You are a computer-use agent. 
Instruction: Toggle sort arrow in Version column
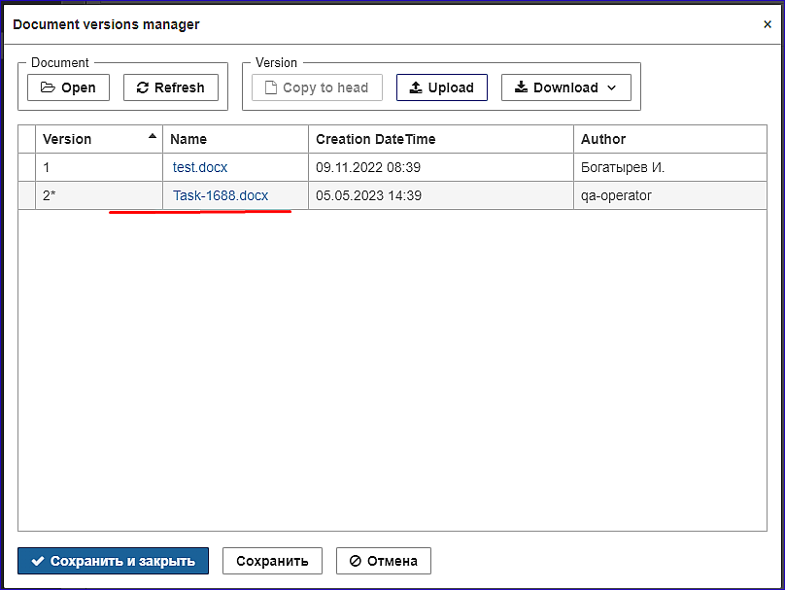pos(153,136)
